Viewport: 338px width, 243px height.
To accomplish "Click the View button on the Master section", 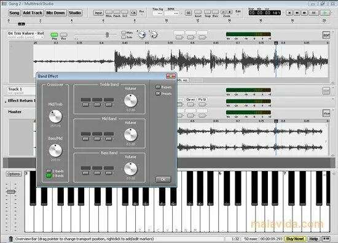I will (326, 113).
